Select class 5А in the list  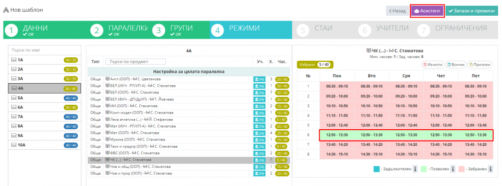coord(45,98)
